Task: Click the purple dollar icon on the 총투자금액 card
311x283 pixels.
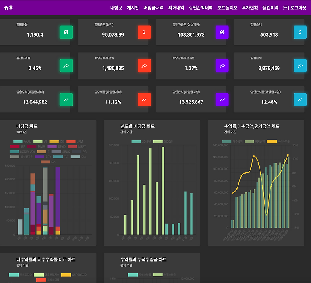Action: pyautogui.click(x=222, y=32)
